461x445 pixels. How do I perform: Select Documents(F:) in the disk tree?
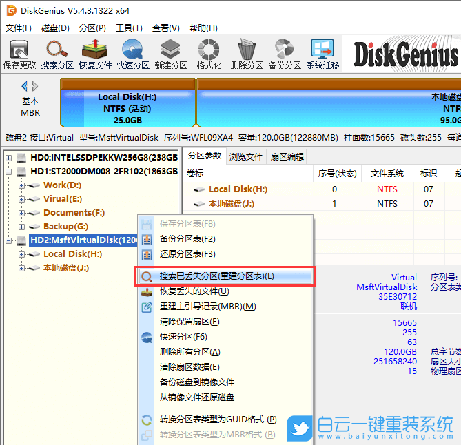pos(74,213)
